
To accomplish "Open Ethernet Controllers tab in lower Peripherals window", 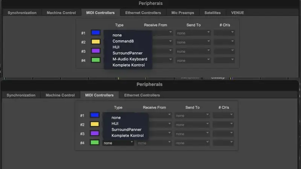I will [142, 95].
